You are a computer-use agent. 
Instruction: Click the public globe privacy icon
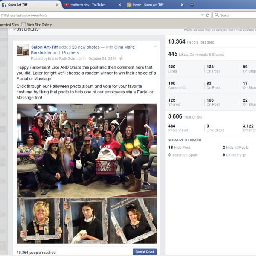click(121, 58)
